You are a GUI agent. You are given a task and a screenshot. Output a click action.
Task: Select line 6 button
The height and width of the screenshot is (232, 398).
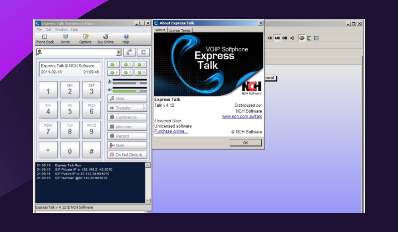click(x=141, y=72)
